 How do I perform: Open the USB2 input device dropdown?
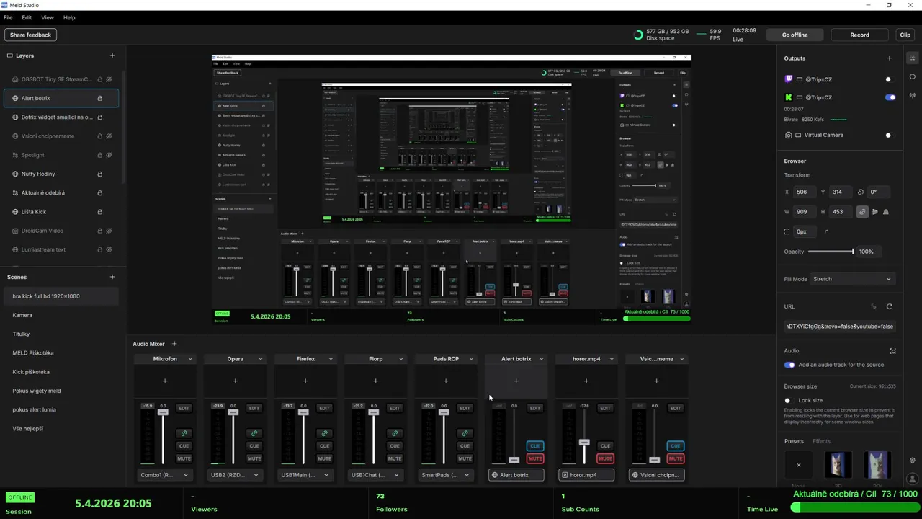tap(235, 475)
